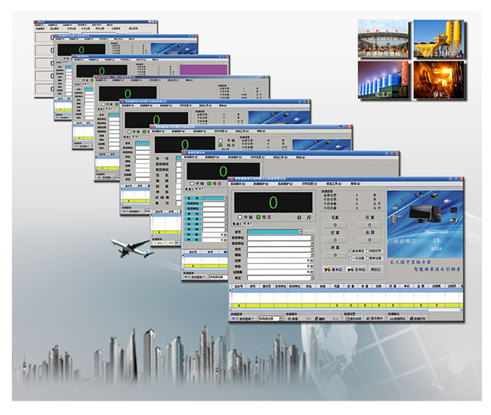491x415 pixels.
Task: Click red app icon in front window title bar
Action: tap(232, 179)
